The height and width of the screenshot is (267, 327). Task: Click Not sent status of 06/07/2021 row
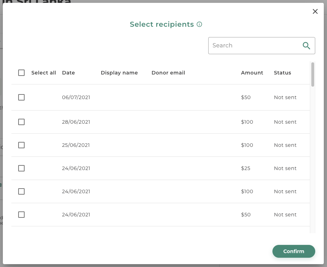(x=285, y=97)
